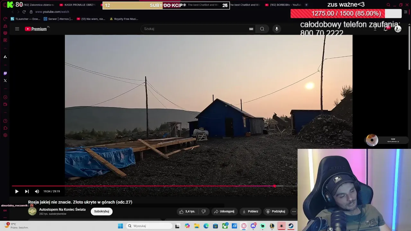Dislike the video
411x231 pixels.
[204, 211]
